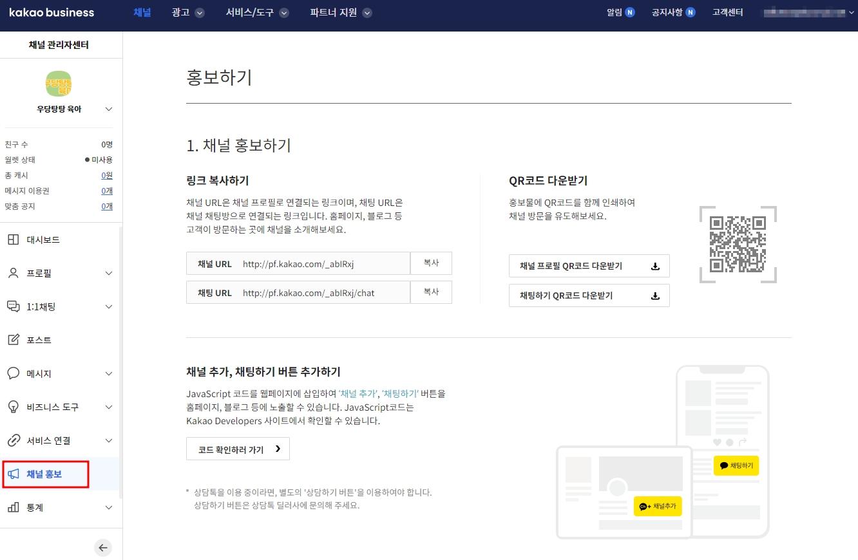The height and width of the screenshot is (560, 858).
Task: Click the 서비스 연결 link icon
Action: [x=13, y=441]
